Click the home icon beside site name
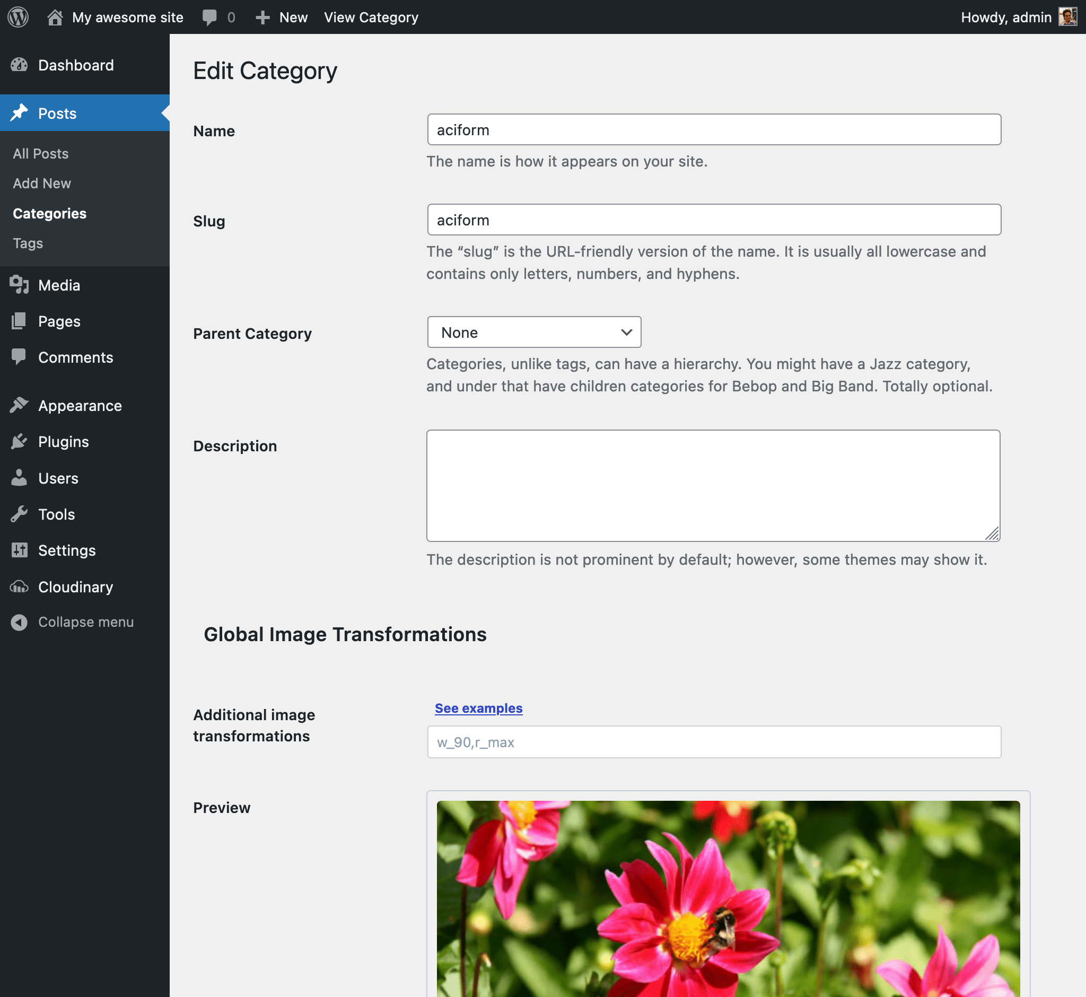Viewport: 1086px width, 997px height. coord(55,18)
